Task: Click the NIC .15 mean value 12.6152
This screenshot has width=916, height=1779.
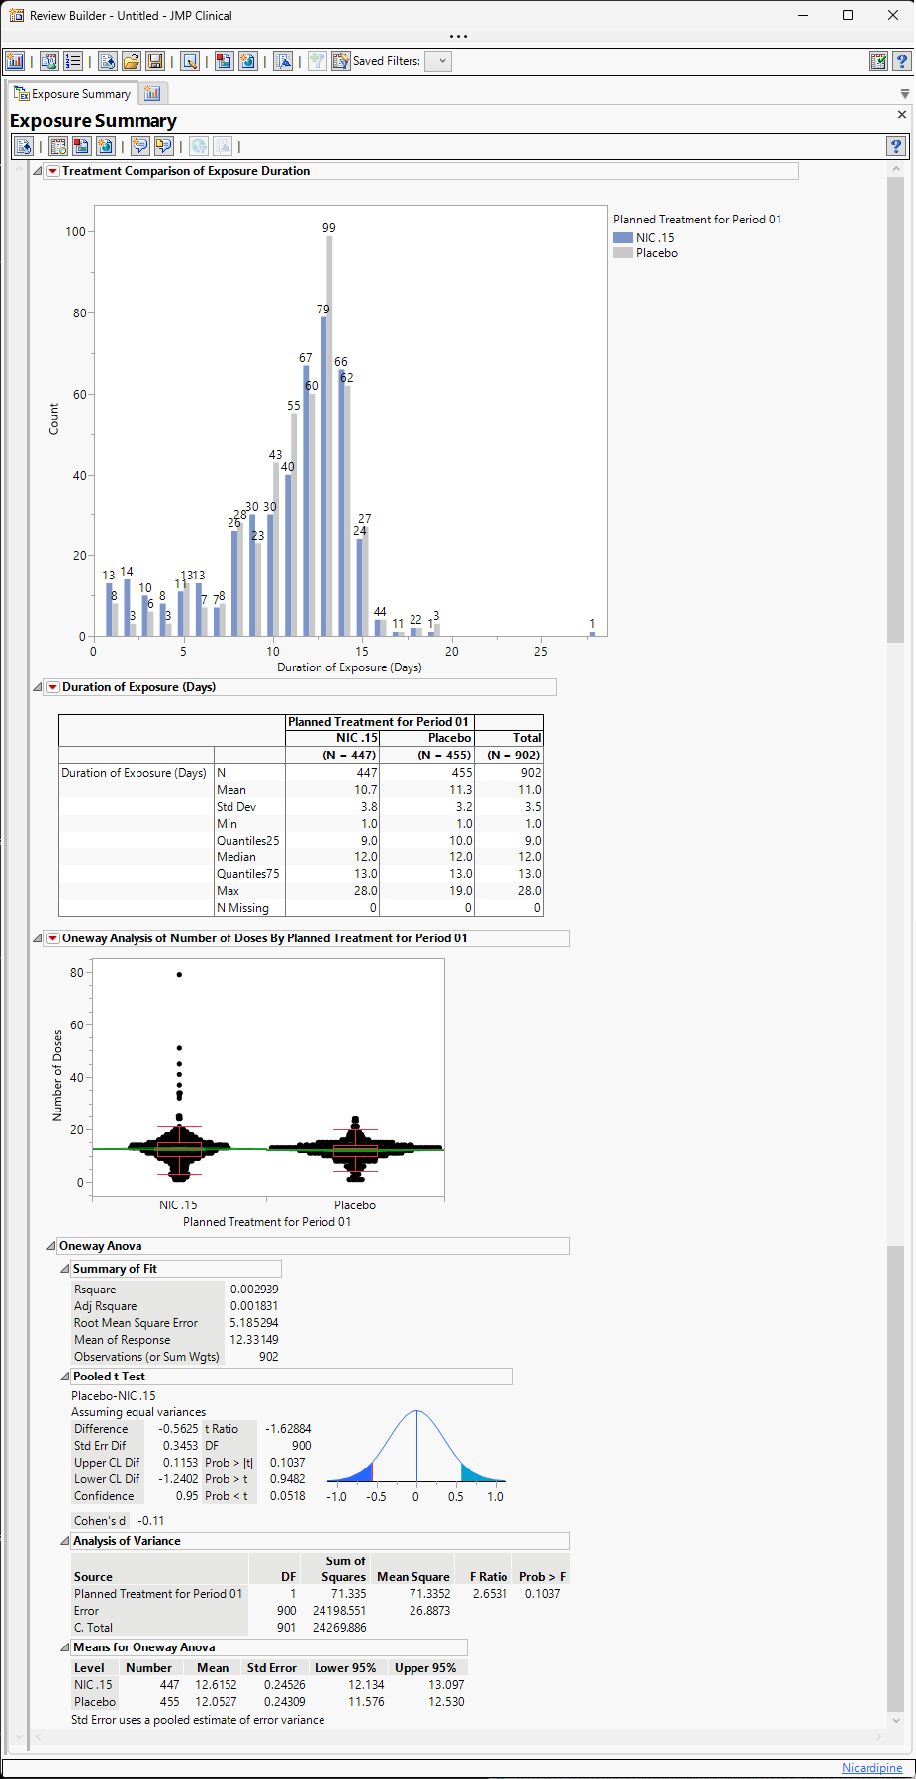Action: click(216, 1685)
